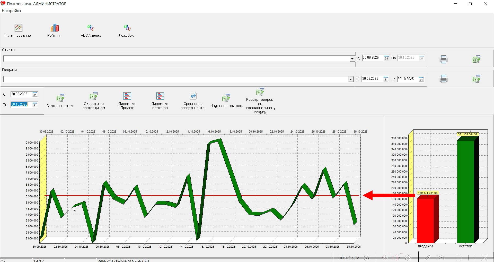
Task: Open the Упущенная выгода report
Action: click(226, 98)
